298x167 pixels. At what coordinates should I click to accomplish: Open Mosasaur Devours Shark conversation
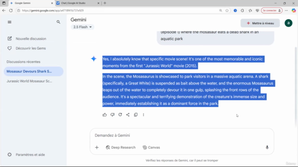[34, 71]
